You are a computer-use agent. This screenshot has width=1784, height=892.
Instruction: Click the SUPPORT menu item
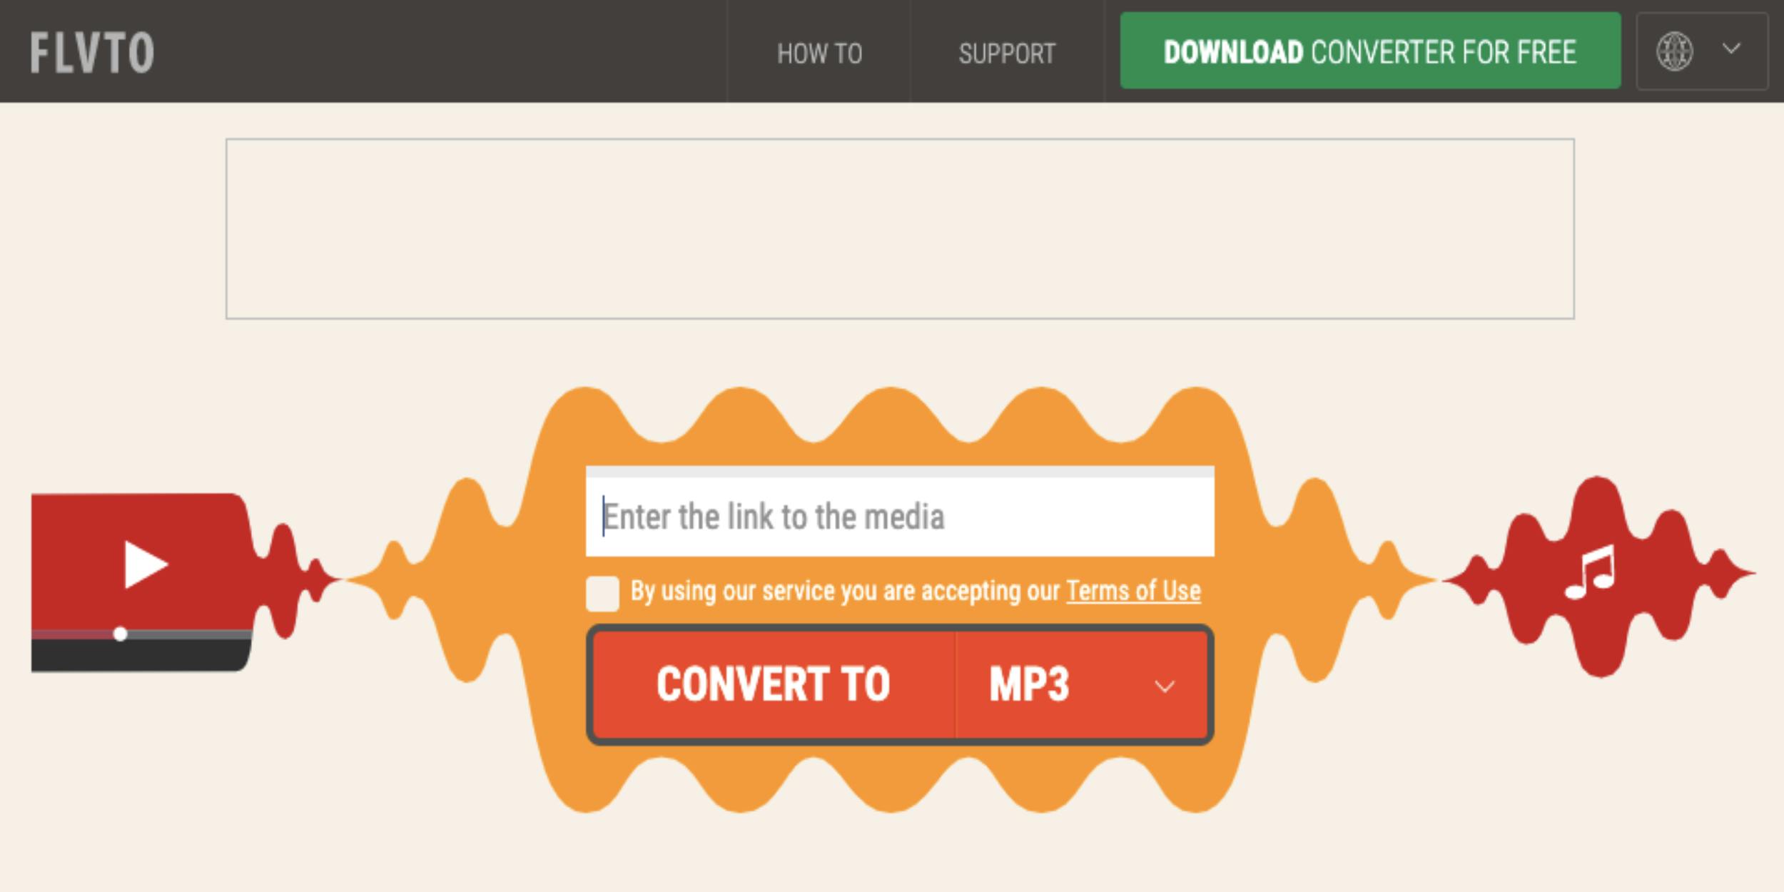tap(1005, 50)
